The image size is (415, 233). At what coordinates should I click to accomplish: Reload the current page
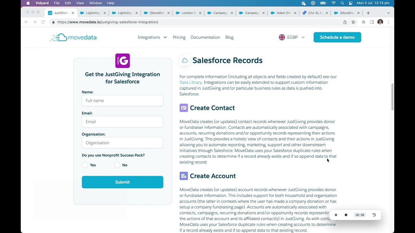pyautogui.click(x=43, y=22)
